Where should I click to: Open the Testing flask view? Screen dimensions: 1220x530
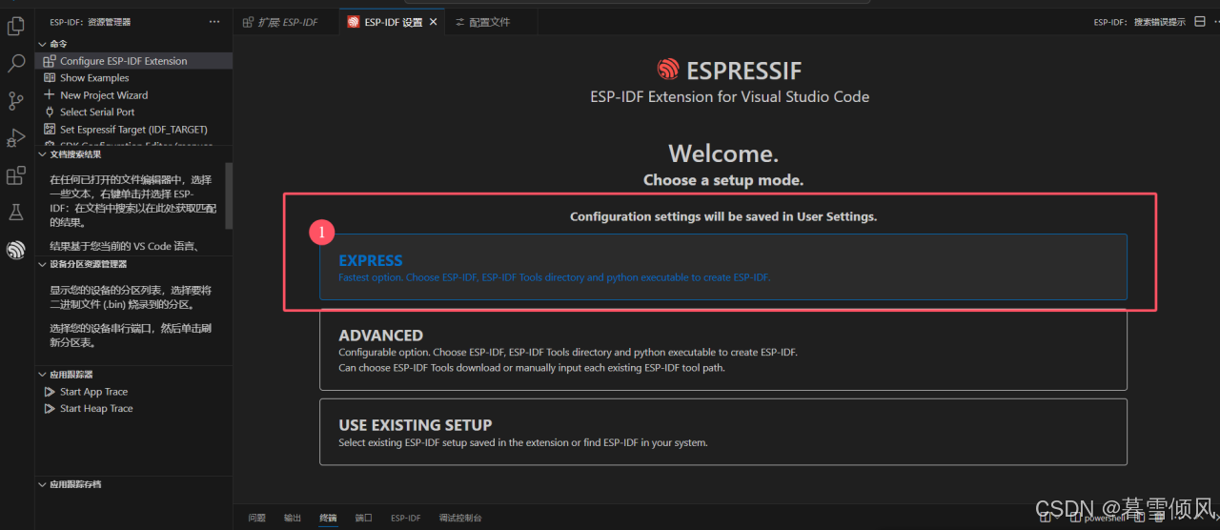pyautogui.click(x=15, y=212)
